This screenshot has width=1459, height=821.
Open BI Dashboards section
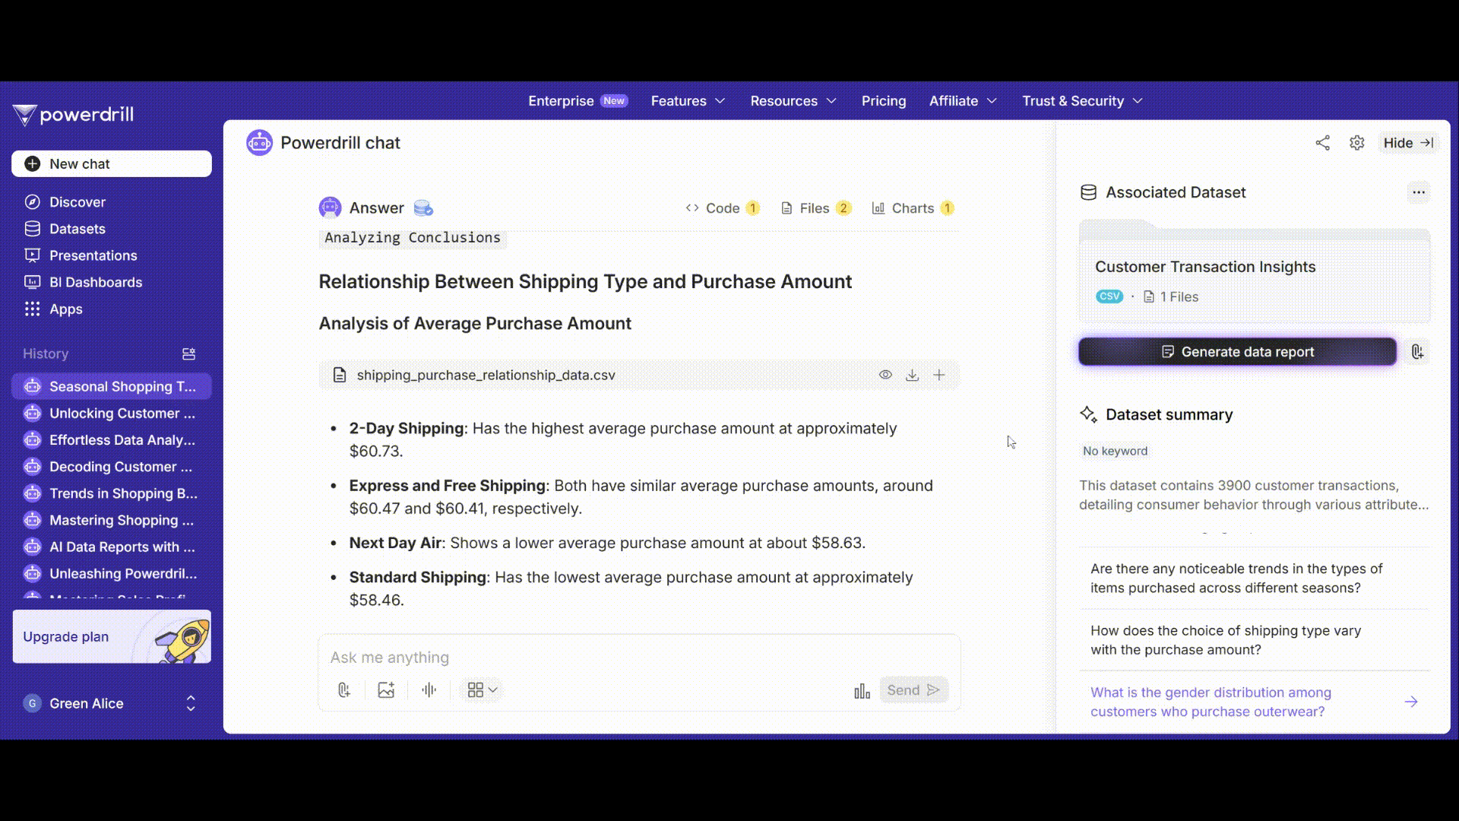click(95, 282)
